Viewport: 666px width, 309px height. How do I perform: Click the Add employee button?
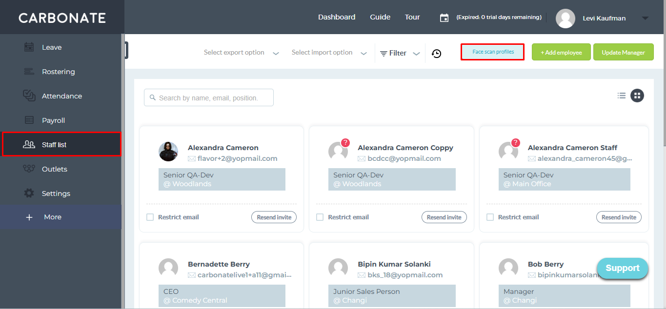click(561, 52)
